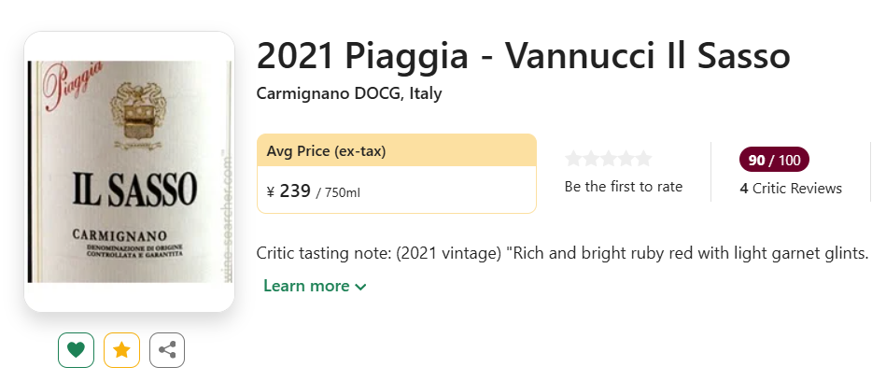Click chevron arrow beside Learn more
Screen dimensions: 872x381
(360, 287)
